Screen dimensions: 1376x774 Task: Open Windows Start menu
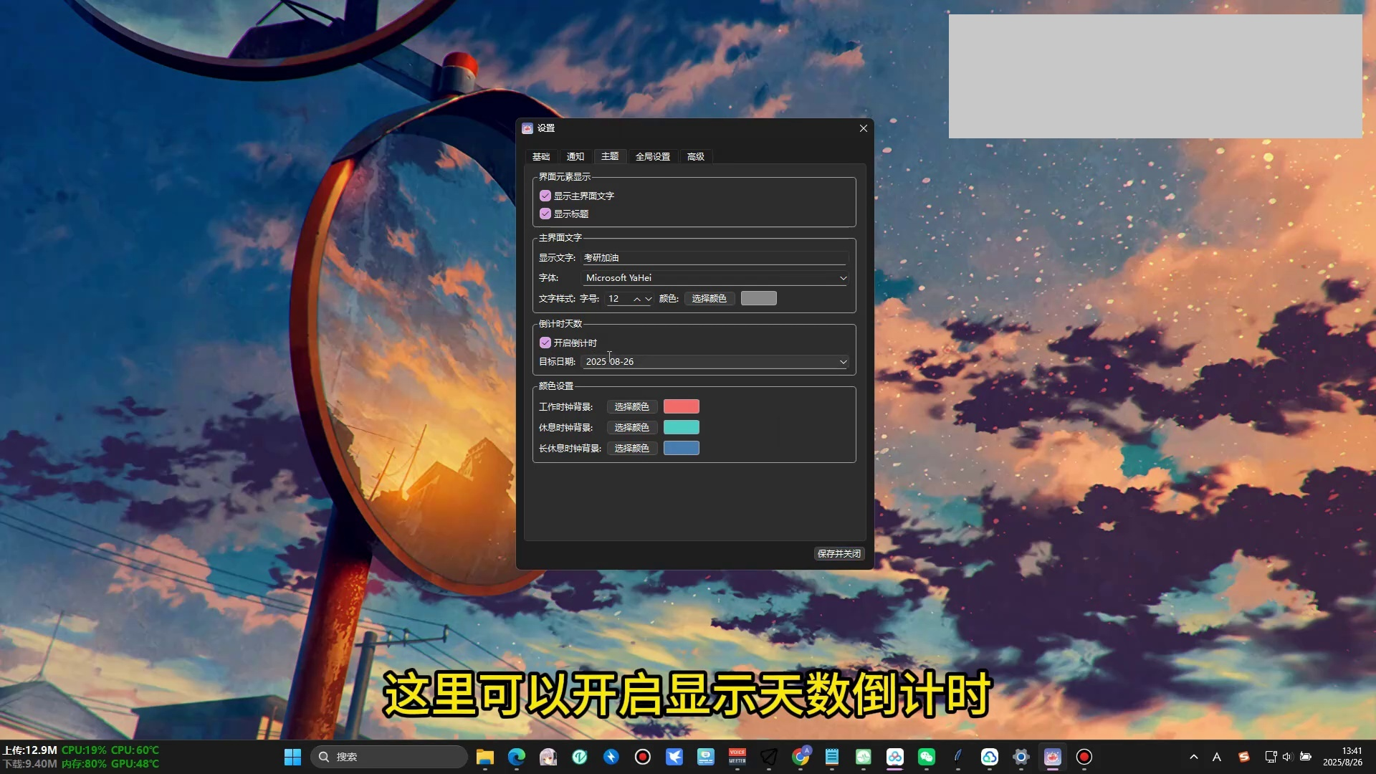coord(292,757)
